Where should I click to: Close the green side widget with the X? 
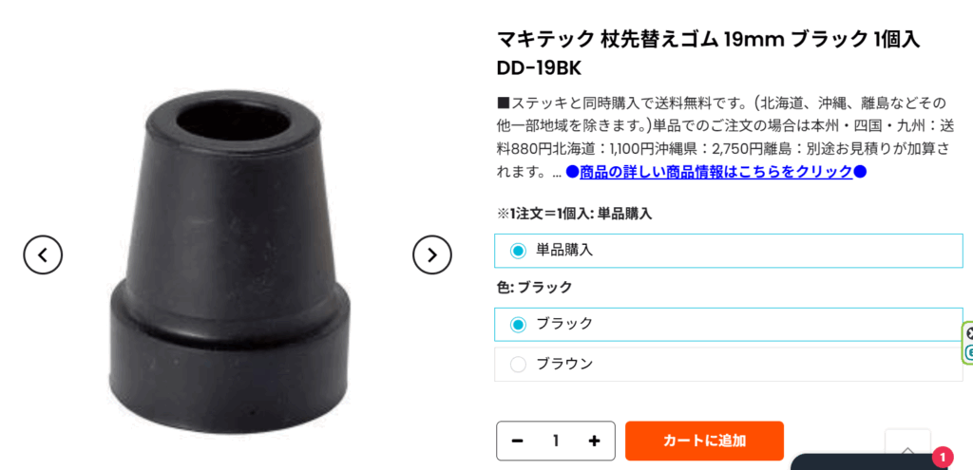[970, 333]
